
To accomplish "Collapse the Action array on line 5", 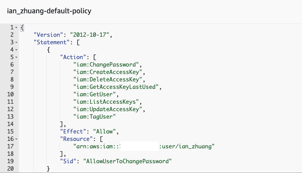I will pos(16,57).
